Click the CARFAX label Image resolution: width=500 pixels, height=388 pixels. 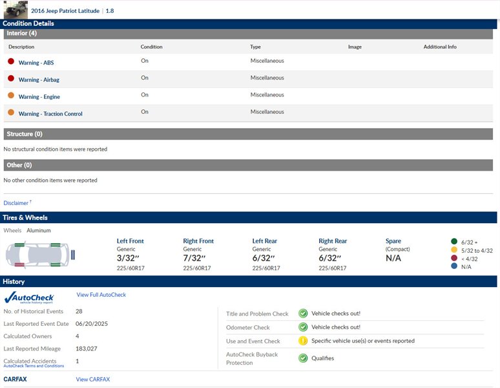point(16,380)
